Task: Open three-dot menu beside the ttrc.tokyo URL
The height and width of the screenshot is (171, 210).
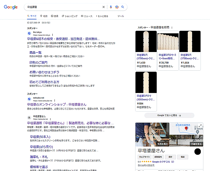Action: pyautogui.click(x=52, y=35)
